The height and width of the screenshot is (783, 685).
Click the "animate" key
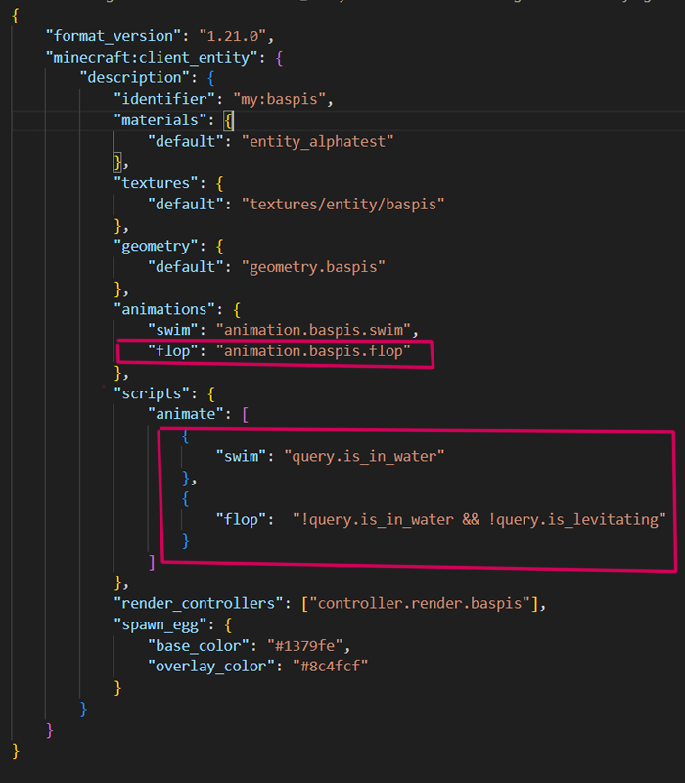(x=186, y=414)
